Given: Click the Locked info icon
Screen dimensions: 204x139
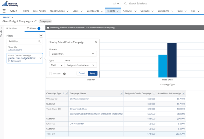Looking at the screenshot, I should (64, 74).
